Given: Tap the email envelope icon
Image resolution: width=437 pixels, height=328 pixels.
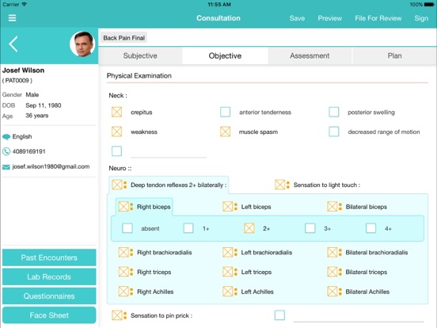Looking at the screenshot, I should pyautogui.click(x=6, y=167).
